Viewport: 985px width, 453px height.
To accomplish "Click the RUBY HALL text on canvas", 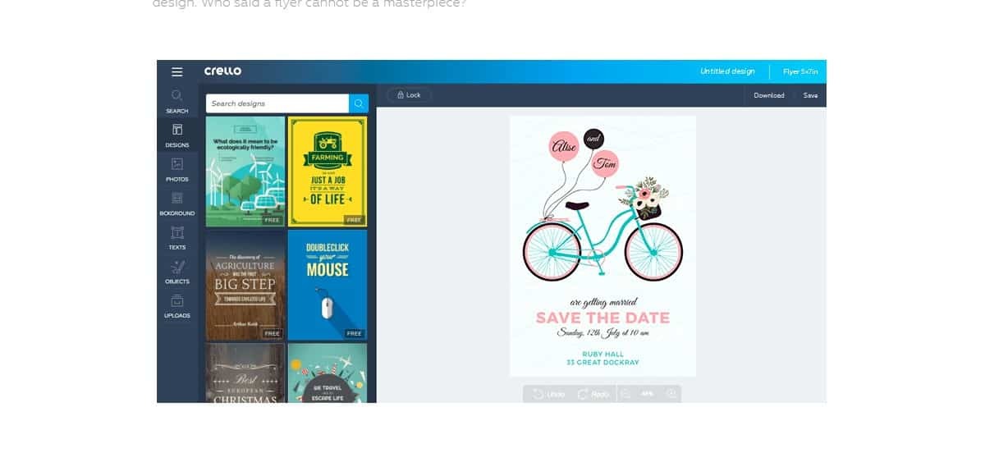I will (603, 354).
